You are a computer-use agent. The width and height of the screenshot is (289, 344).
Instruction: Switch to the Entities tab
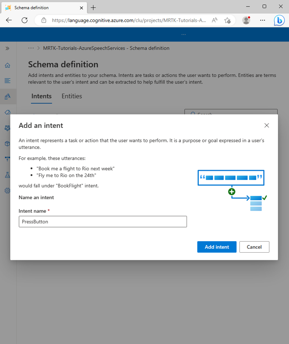coord(72,96)
